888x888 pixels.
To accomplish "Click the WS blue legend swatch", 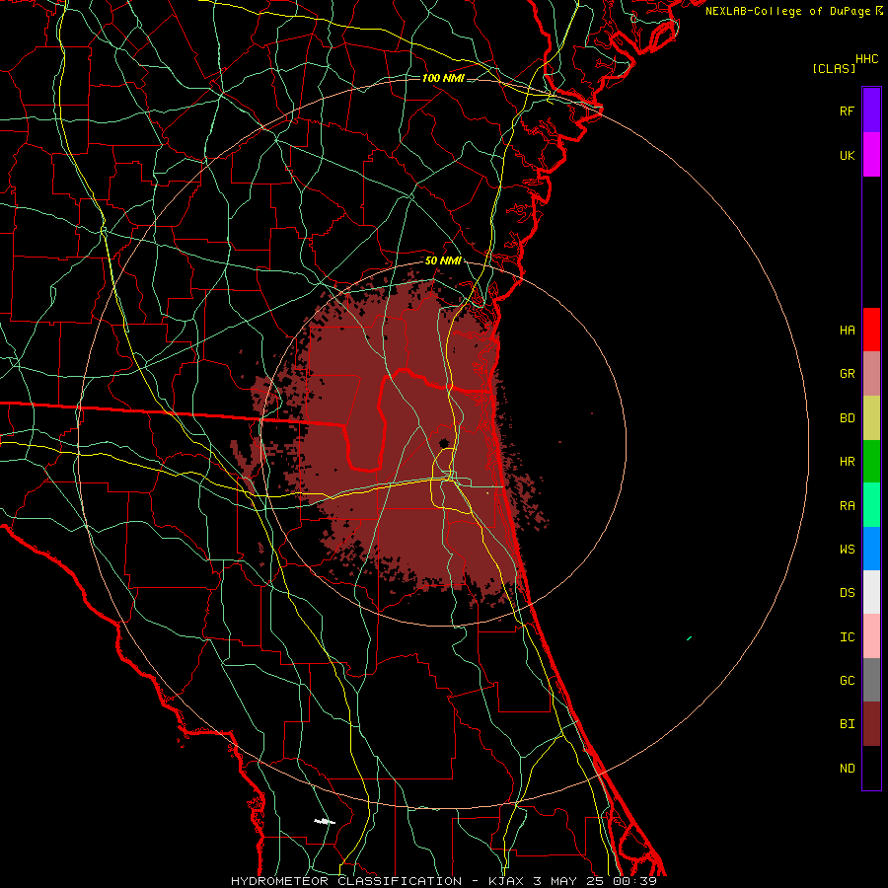I will (871, 549).
